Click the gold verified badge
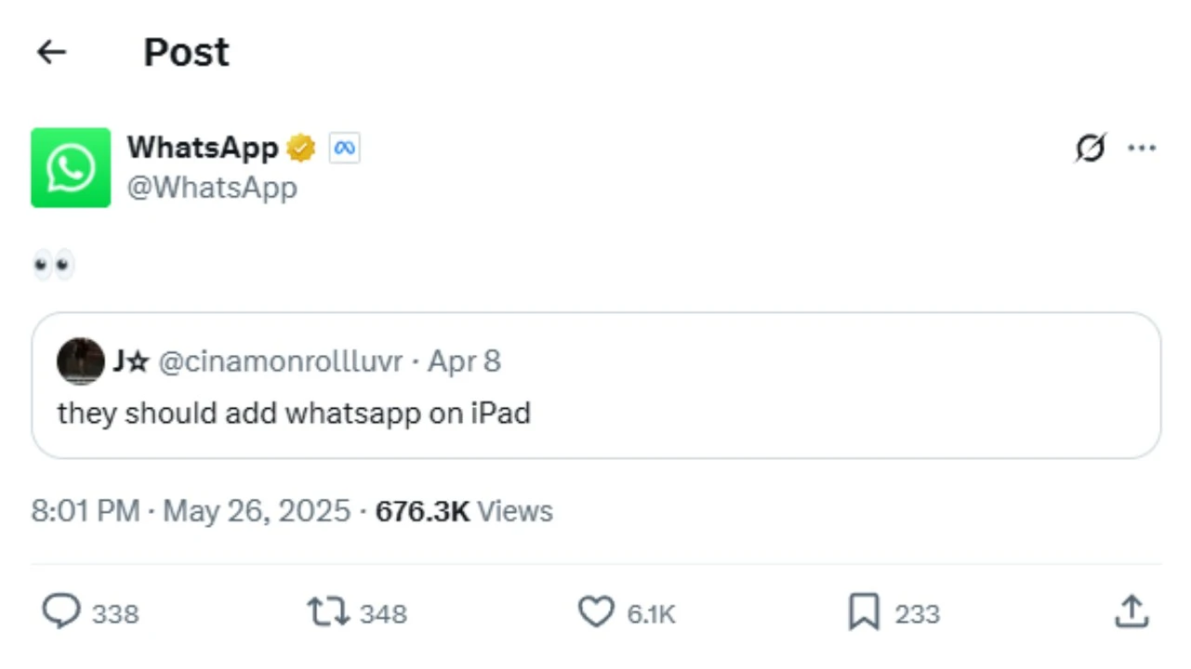Image resolution: width=1191 pixels, height=669 pixels. [301, 148]
